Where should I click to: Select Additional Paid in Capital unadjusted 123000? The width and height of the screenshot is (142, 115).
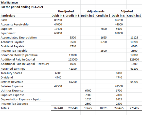tap(73, 60)
